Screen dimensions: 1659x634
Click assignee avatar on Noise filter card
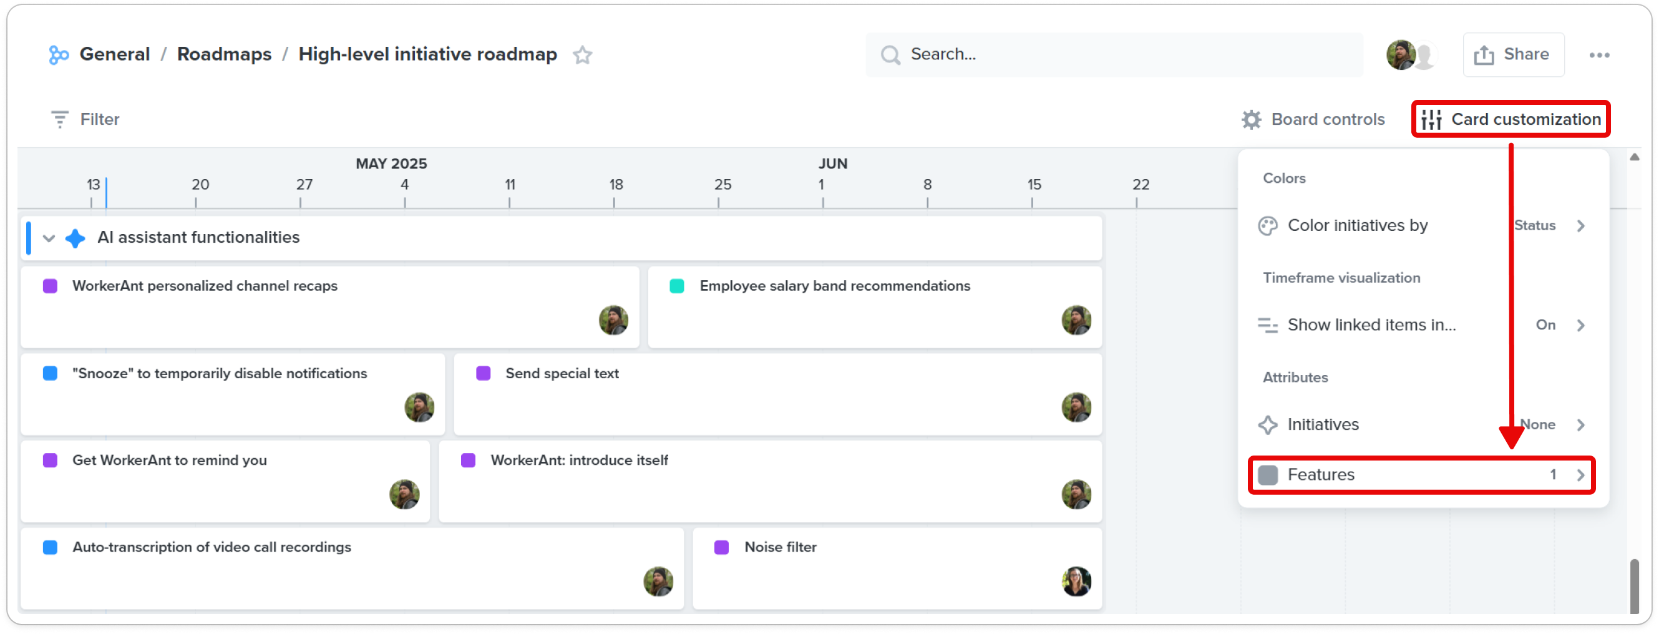tap(1076, 581)
